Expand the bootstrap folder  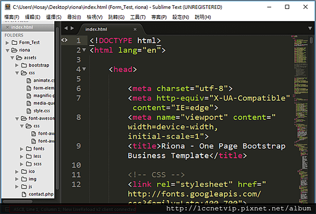(x=17, y=65)
